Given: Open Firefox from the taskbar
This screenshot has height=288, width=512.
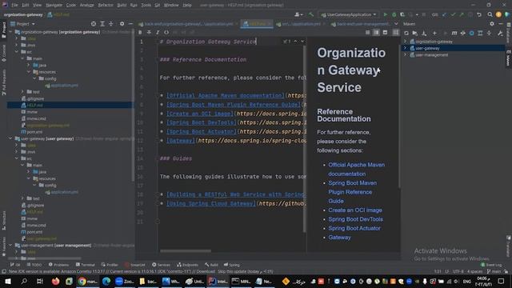Looking at the screenshot, I should [55, 281].
